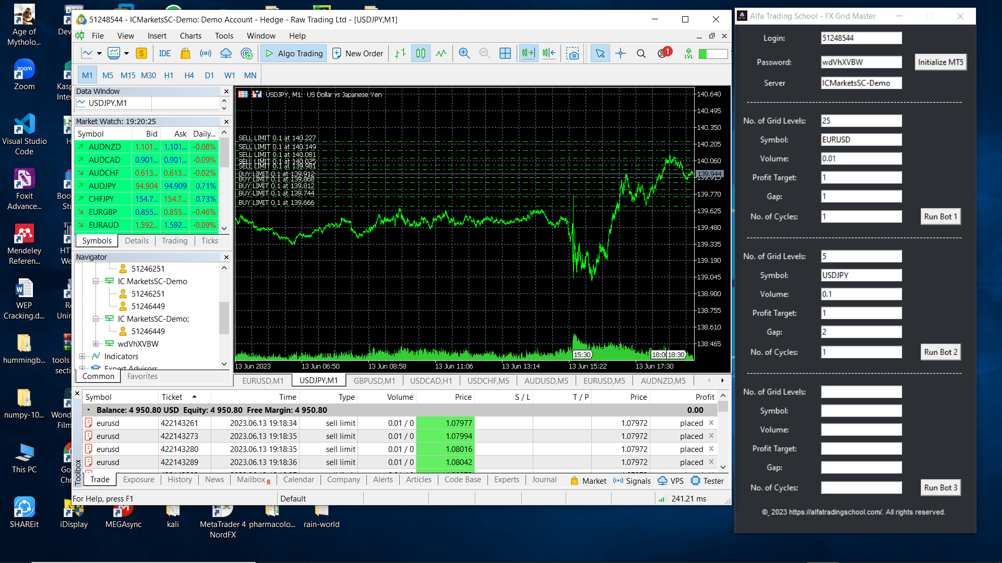Click Initialize MT5 button
The image size is (1002, 563).
pyautogui.click(x=940, y=62)
